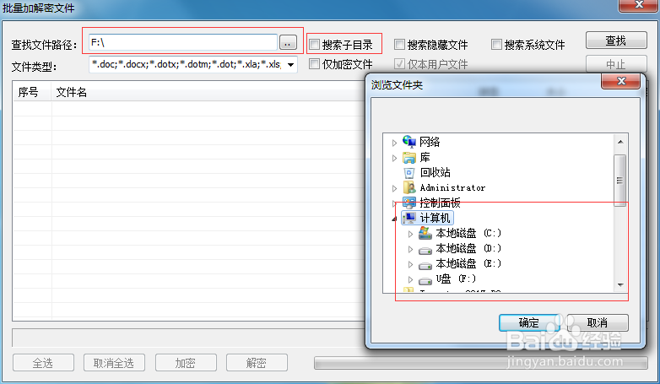Viewport: 660px width, 384px height.
Task: Click the progress bar at bottom
Action: click(481, 363)
